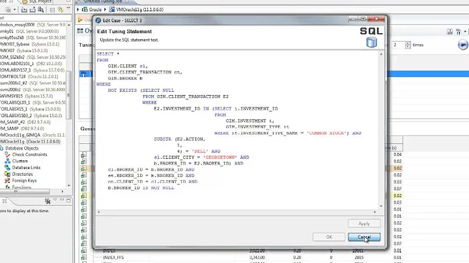This screenshot has width=469, height=263.
Task: Click the tuning toolbar tweezers icon
Action: [x=458, y=32]
